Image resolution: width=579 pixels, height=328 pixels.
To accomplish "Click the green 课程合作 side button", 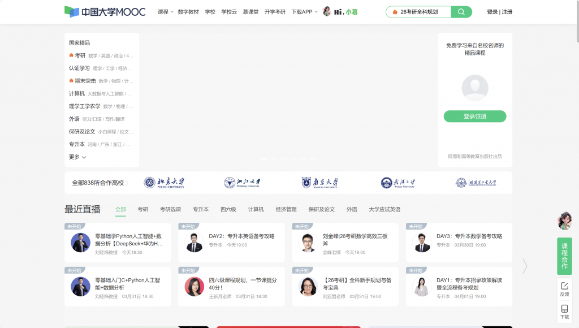I will tap(564, 256).
